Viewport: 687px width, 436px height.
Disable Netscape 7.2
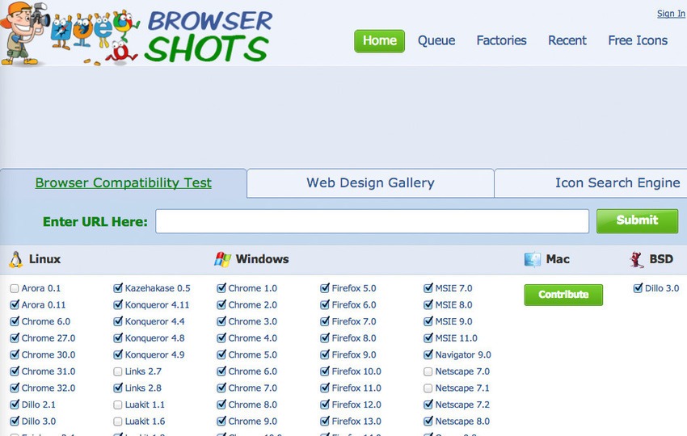pyautogui.click(x=428, y=405)
